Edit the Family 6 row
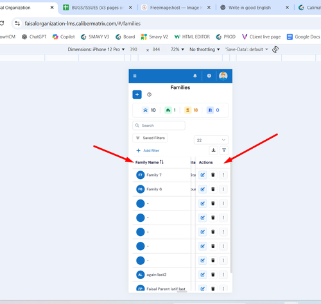This screenshot has width=321, height=304. (202, 189)
